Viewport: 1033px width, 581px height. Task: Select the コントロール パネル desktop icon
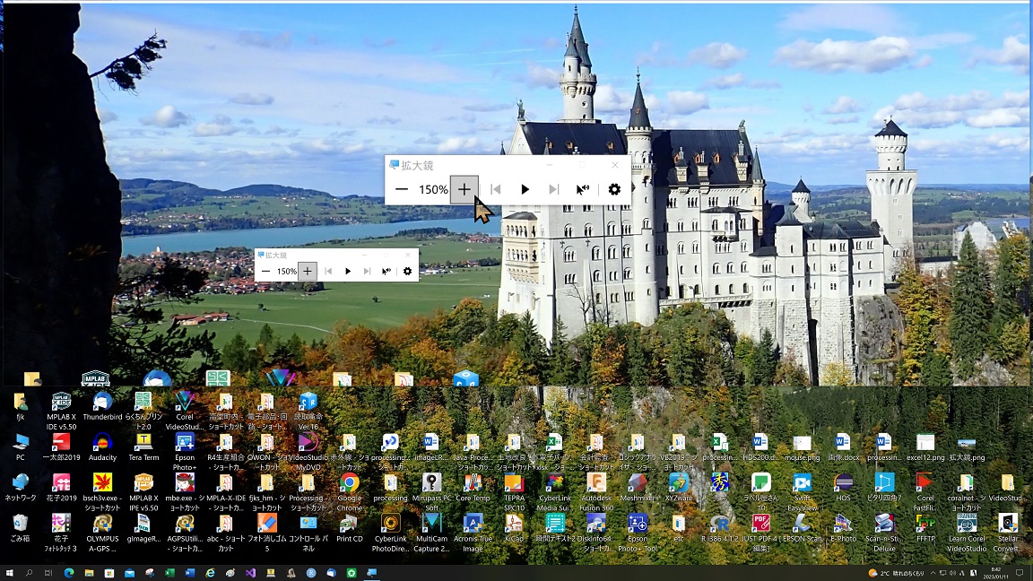click(x=308, y=524)
